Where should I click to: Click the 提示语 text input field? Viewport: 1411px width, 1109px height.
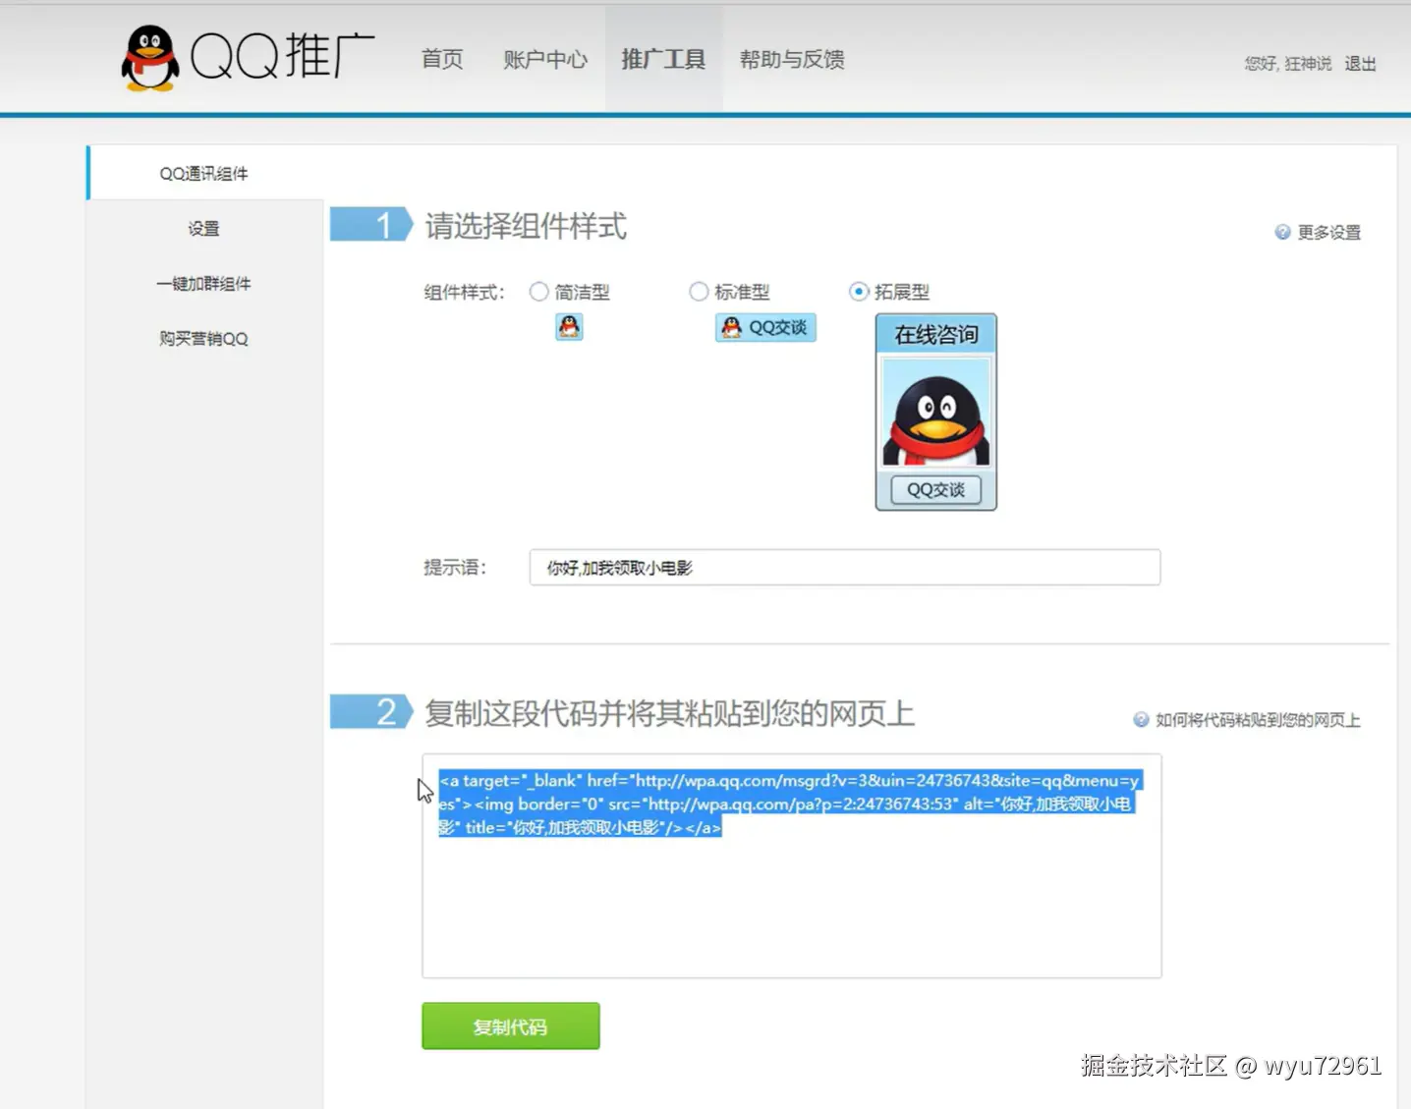click(x=845, y=568)
